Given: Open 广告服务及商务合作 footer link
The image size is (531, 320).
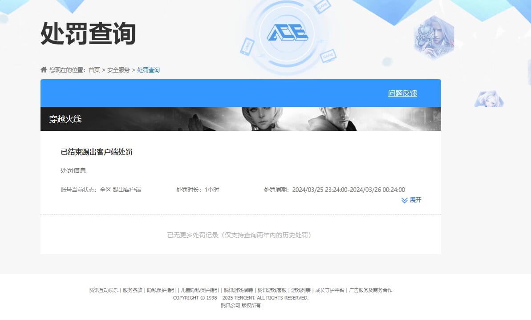Looking at the screenshot, I should [x=370, y=290].
